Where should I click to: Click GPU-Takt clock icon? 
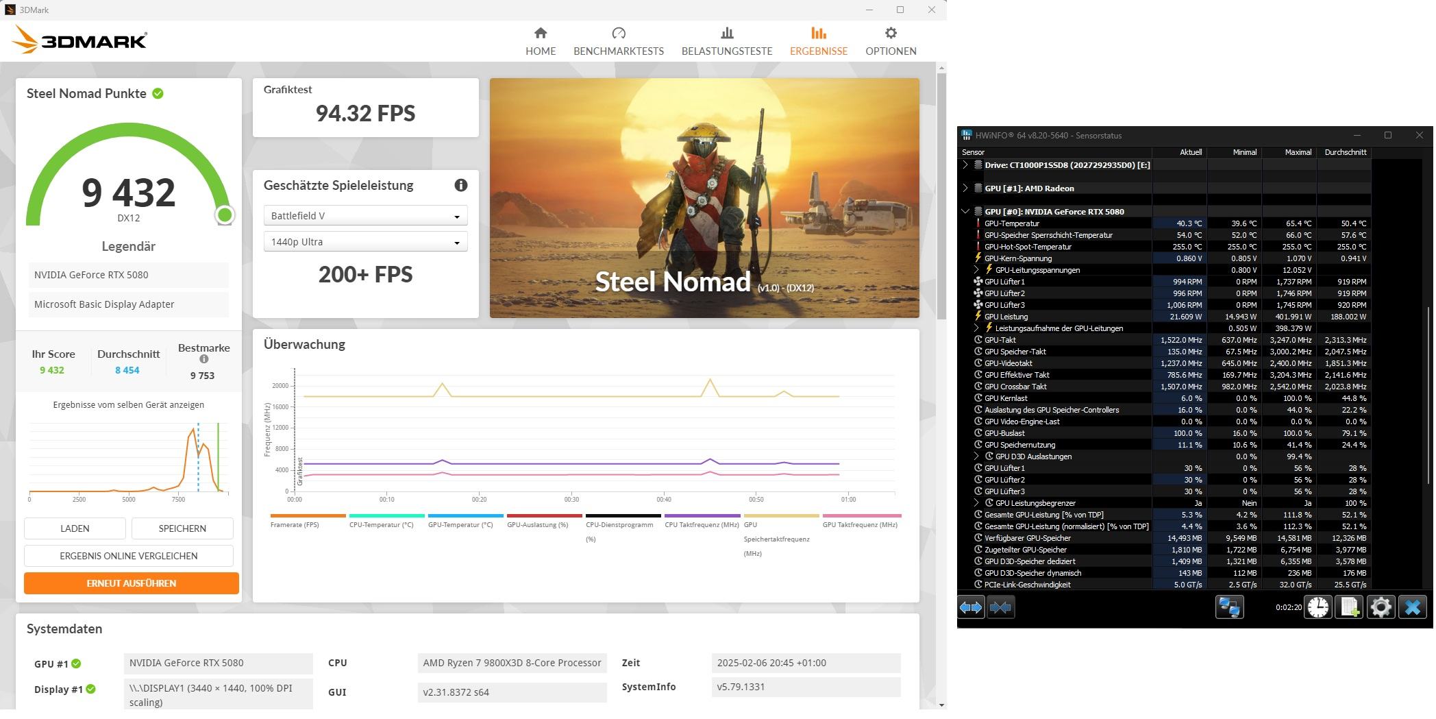pos(978,340)
